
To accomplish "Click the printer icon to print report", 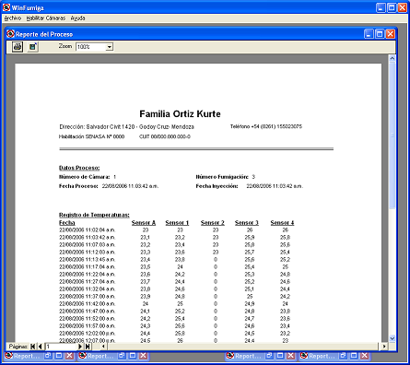I will pos(18,47).
